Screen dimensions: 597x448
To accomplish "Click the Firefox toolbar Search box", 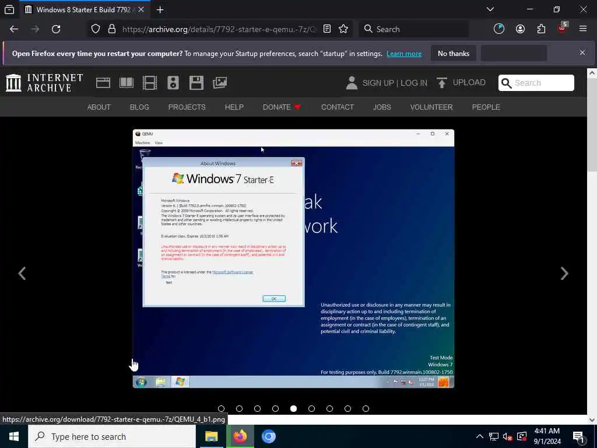I will coord(413,29).
